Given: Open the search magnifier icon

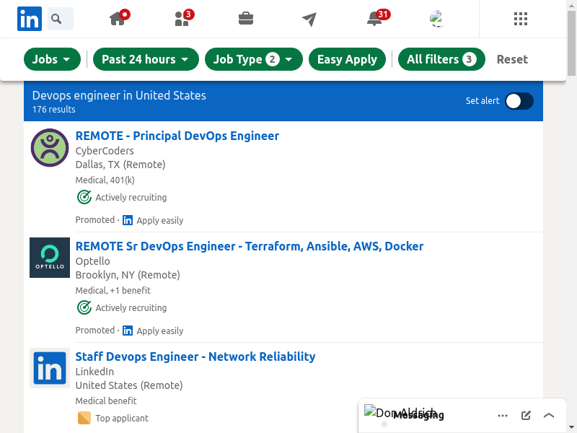Looking at the screenshot, I should point(60,19).
